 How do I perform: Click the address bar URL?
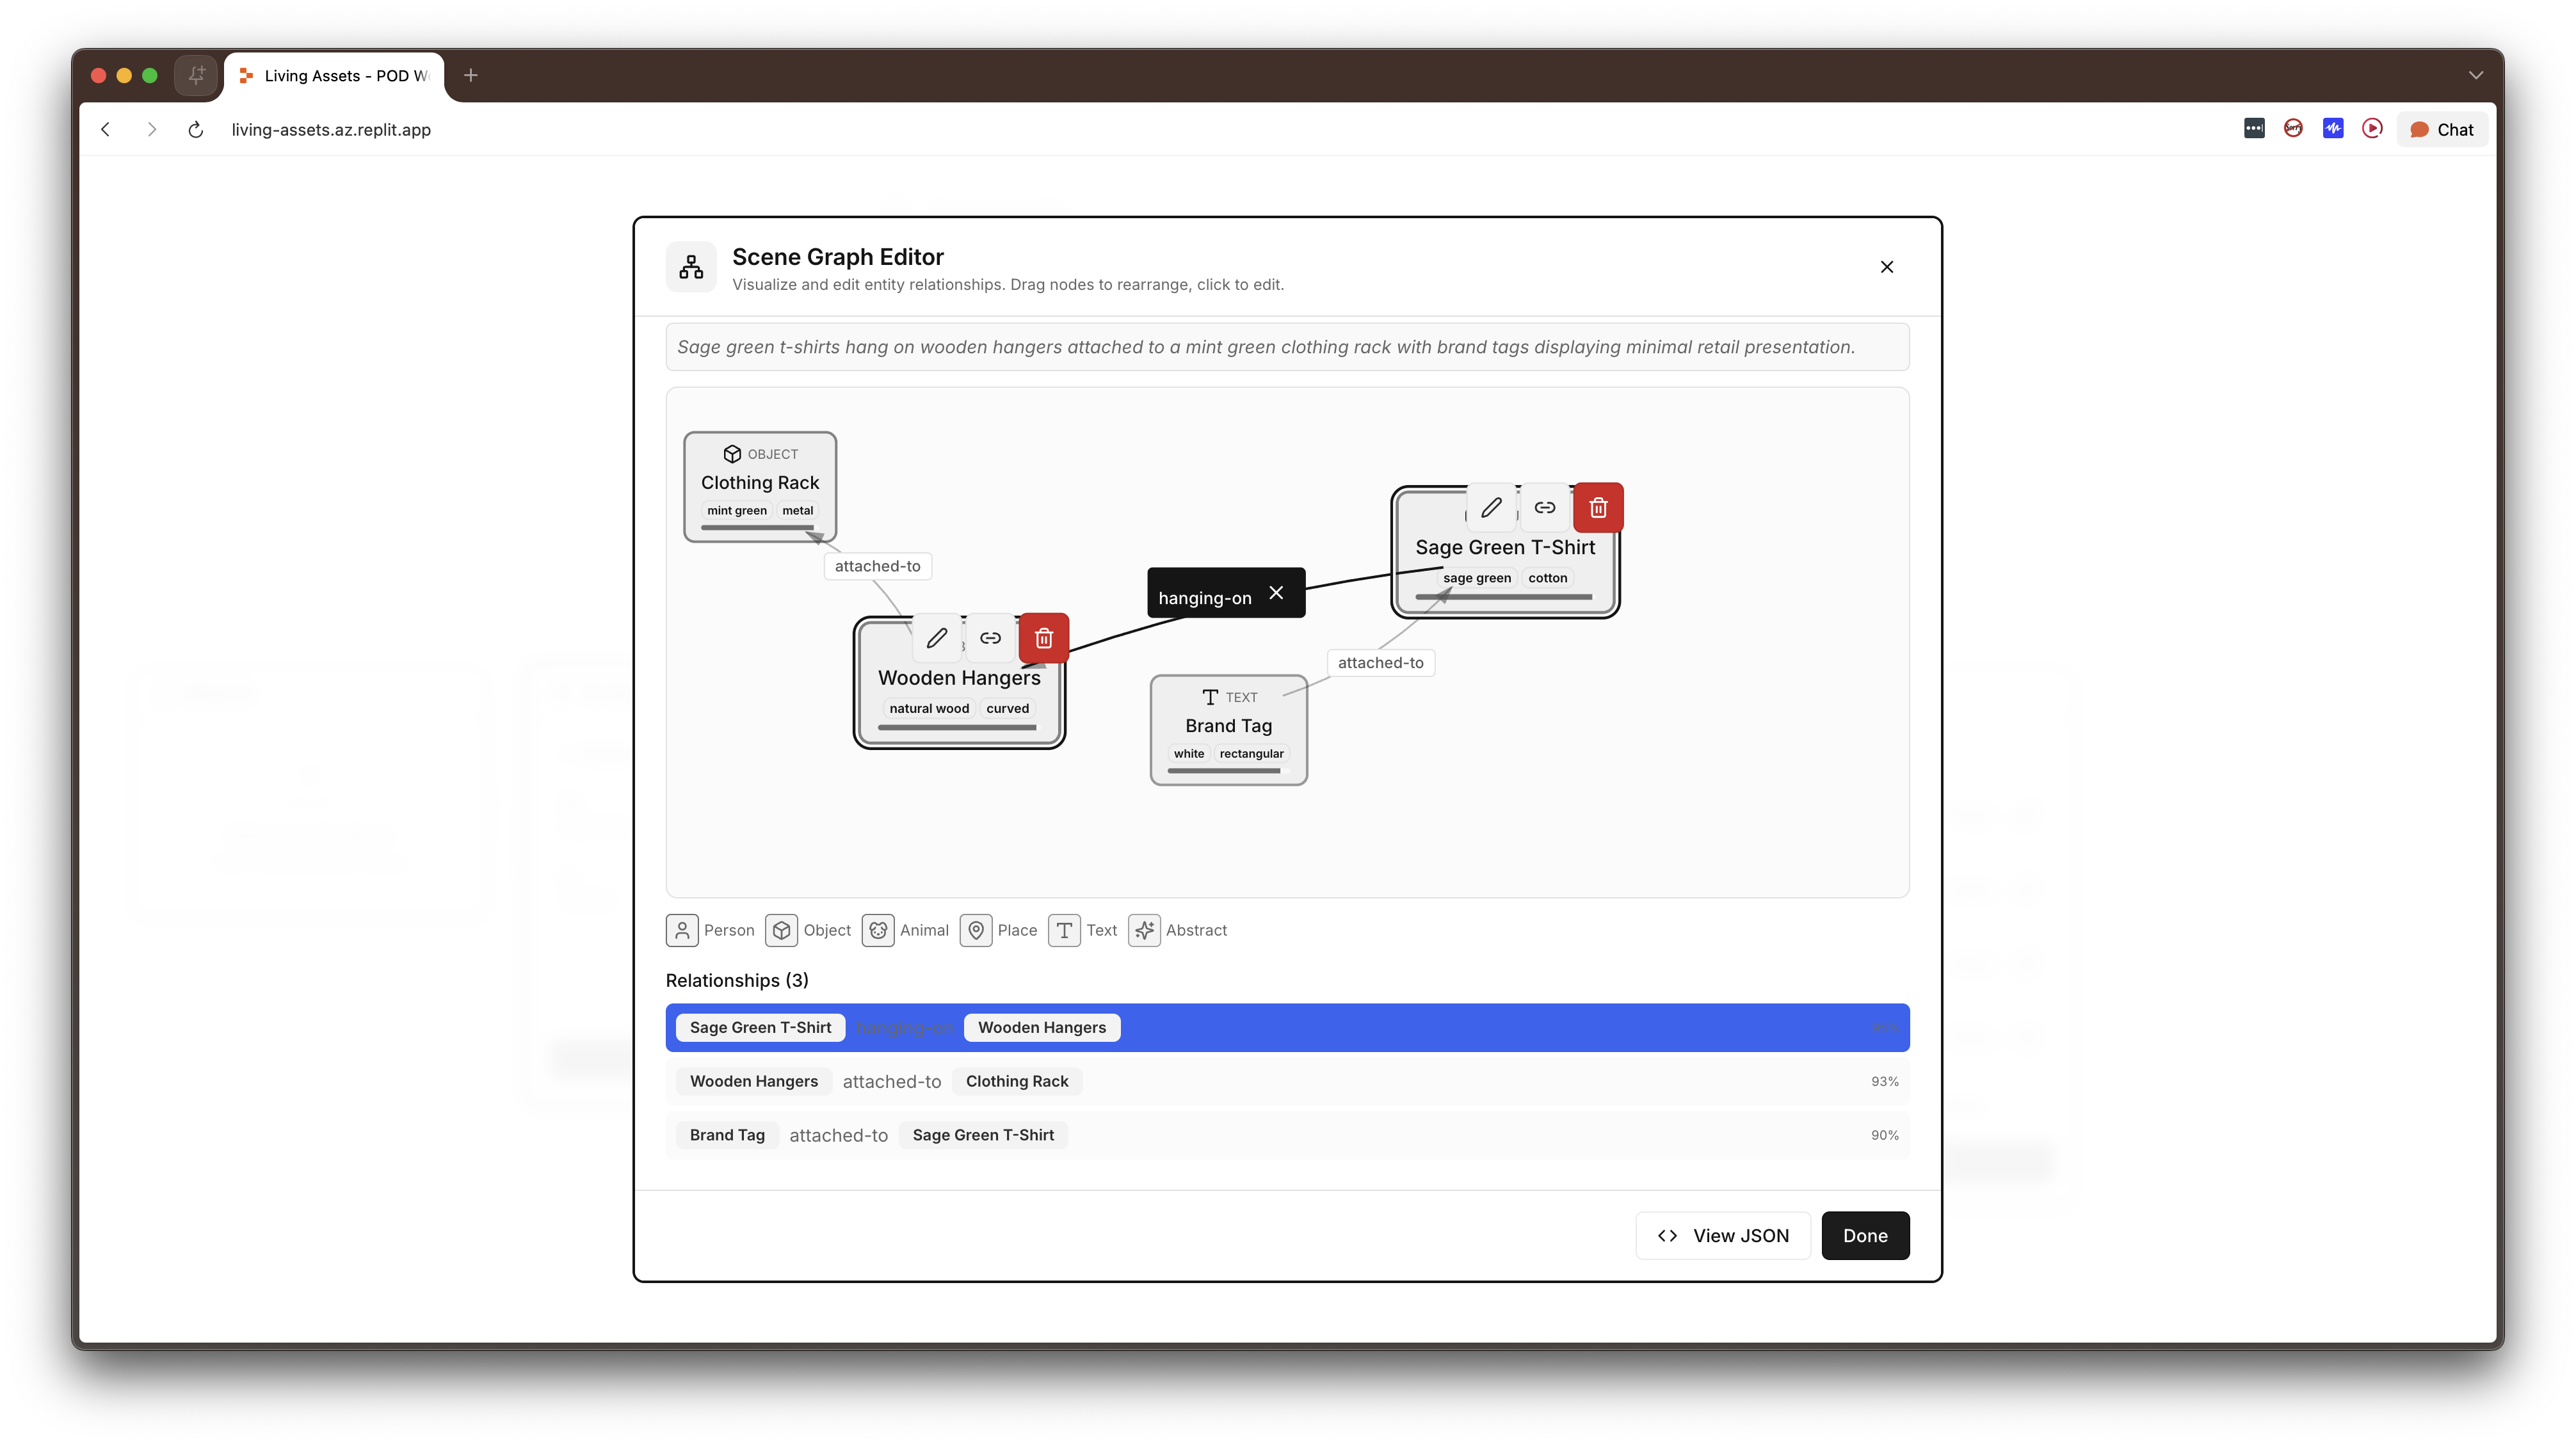point(331,130)
